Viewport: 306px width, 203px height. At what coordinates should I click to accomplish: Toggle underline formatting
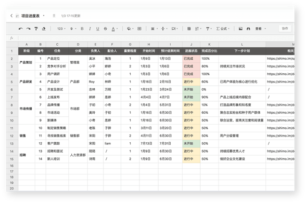98,29
